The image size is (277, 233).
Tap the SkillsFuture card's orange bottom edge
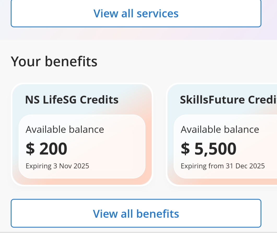[x=225, y=182]
